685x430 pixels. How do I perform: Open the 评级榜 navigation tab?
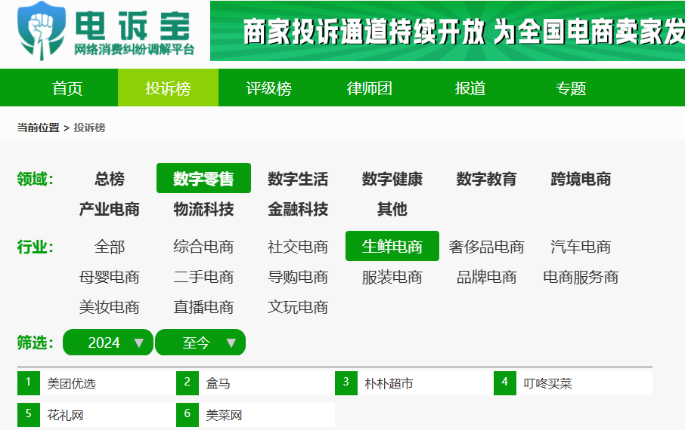[268, 88]
